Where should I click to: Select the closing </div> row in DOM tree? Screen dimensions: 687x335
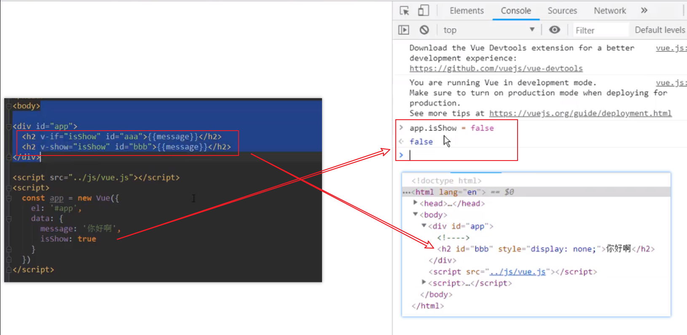tap(443, 260)
